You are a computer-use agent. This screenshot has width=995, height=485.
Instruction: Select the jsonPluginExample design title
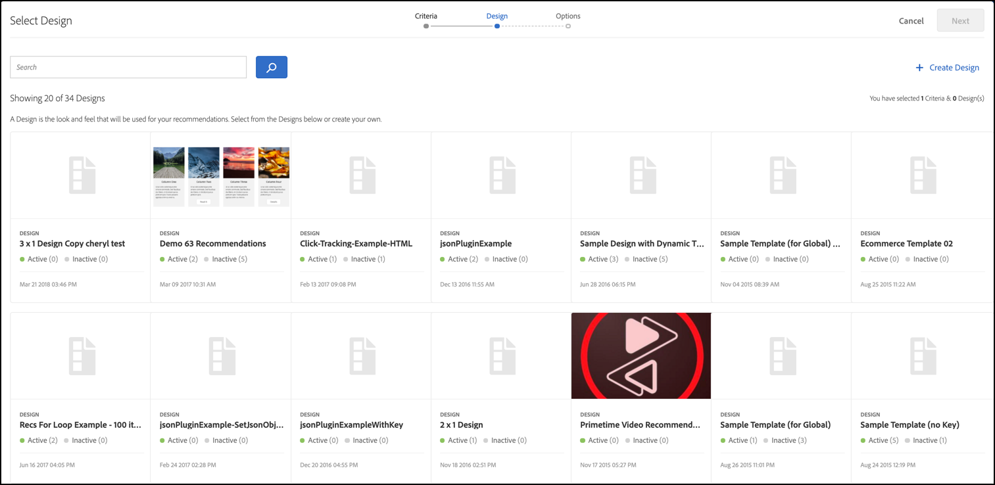tap(476, 244)
